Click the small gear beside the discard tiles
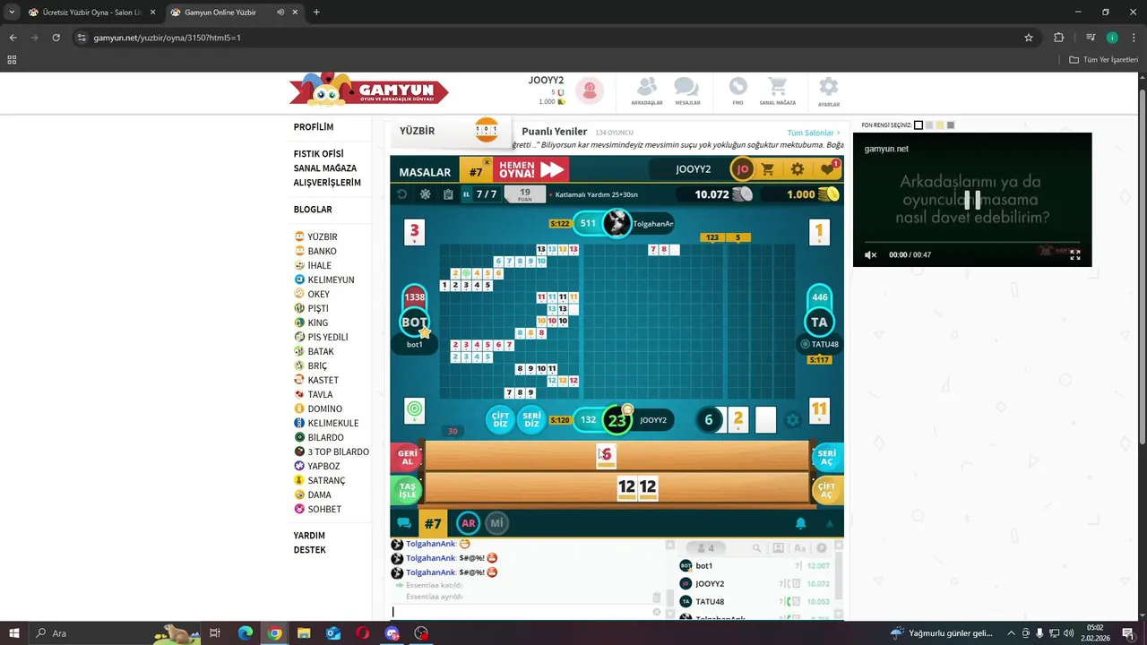The image size is (1147, 645). (792, 419)
